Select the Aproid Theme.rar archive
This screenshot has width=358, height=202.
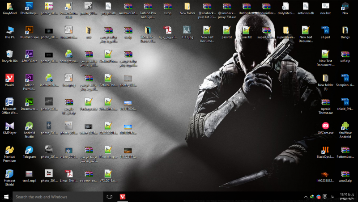coord(325,106)
